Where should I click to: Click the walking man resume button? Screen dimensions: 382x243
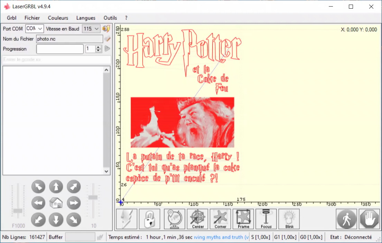pyautogui.click(x=346, y=219)
